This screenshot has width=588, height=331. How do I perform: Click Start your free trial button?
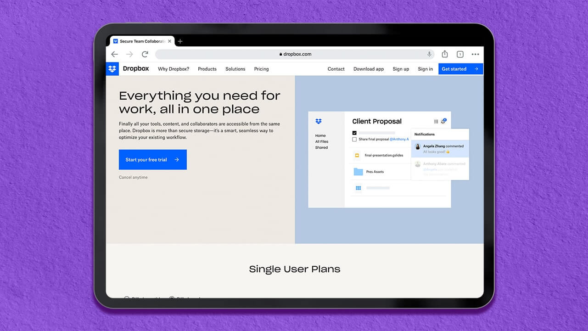[152, 160]
